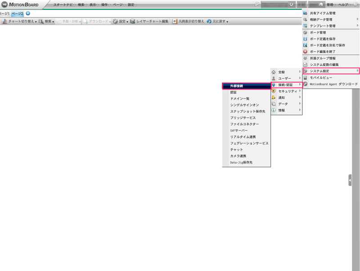360x271 pixels.
Task: Click the home icon in top bar
Action: click(321, 4)
